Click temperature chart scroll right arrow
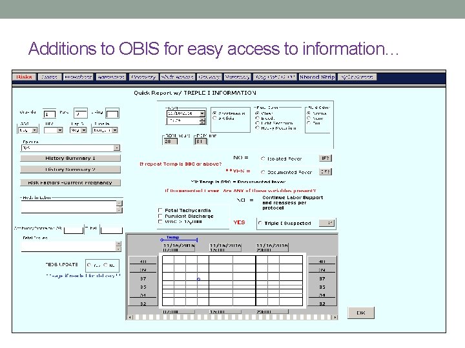 click(335, 317)
